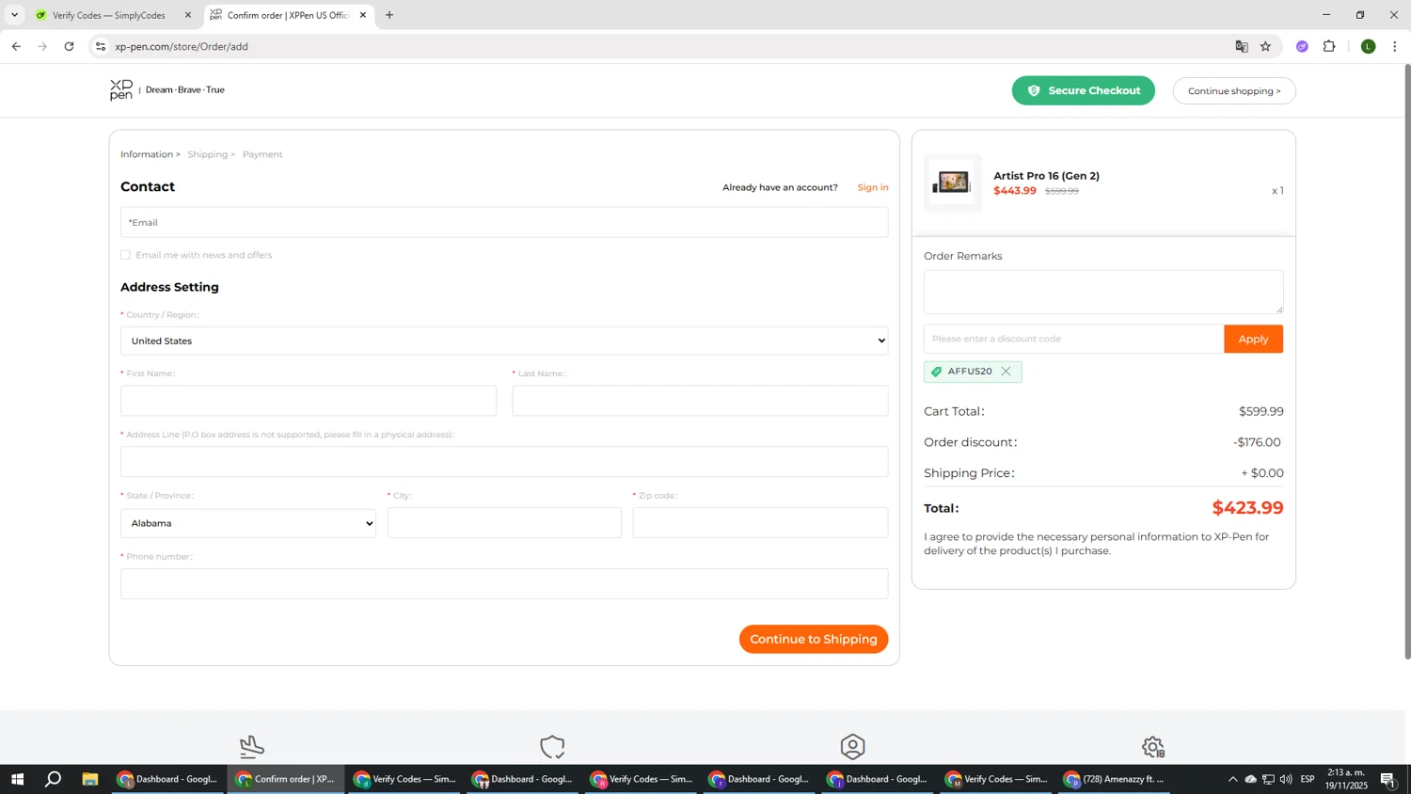Close the Confirm order XPPen tab
1411x794 pixels.
pos(363,15)
